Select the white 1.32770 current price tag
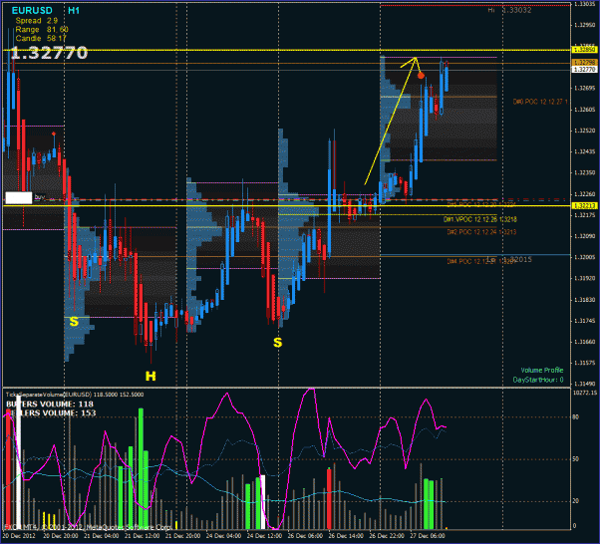The height and width of the screenshot is (544, 600). [584, 69]
